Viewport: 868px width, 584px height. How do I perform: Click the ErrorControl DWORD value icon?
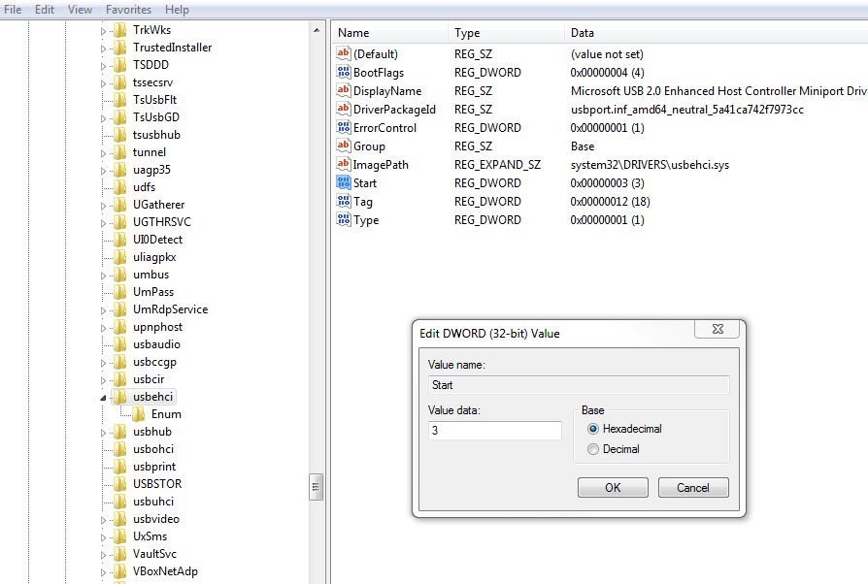click(343, 128)
